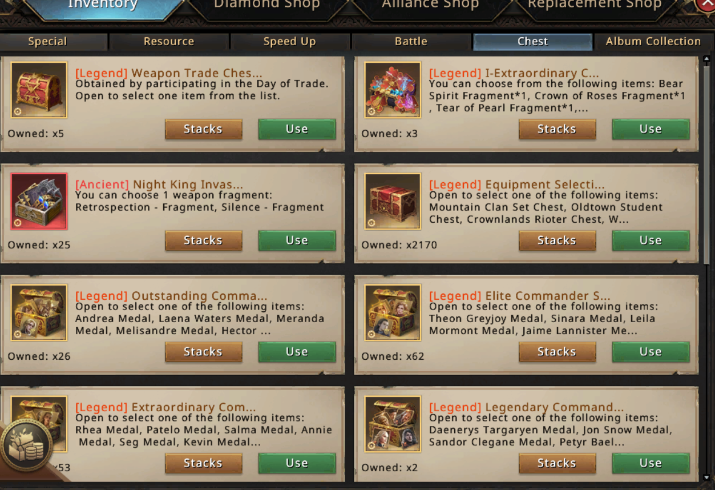Click Stacks for Equipment Selection chest
Viewport: 715px width, 490px height.
tap(557, 240)
